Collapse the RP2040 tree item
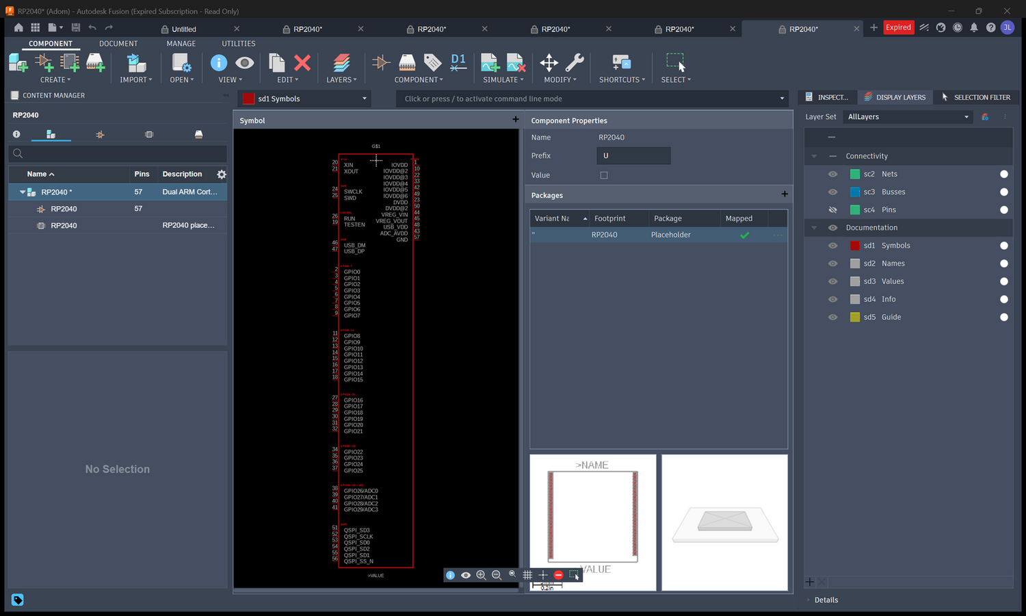 23,192
